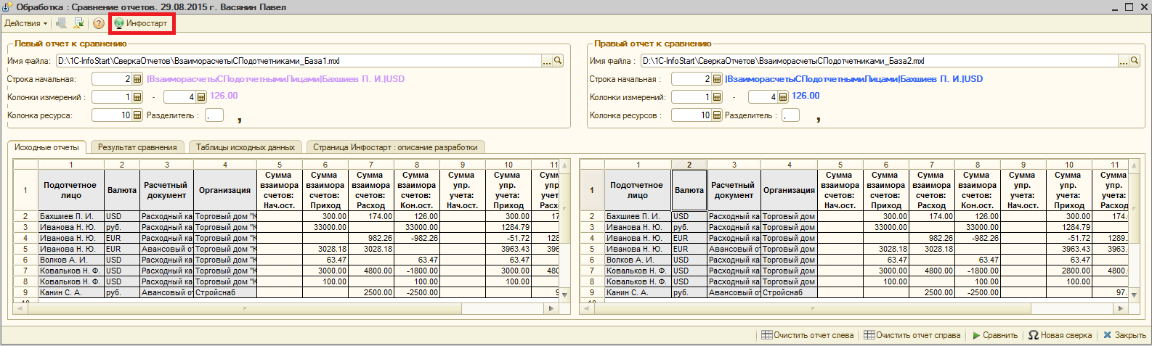Open Страница Инфостарт: описание разработки tab
This screenshot has width=1152, height=346.
tap(395, 147)
